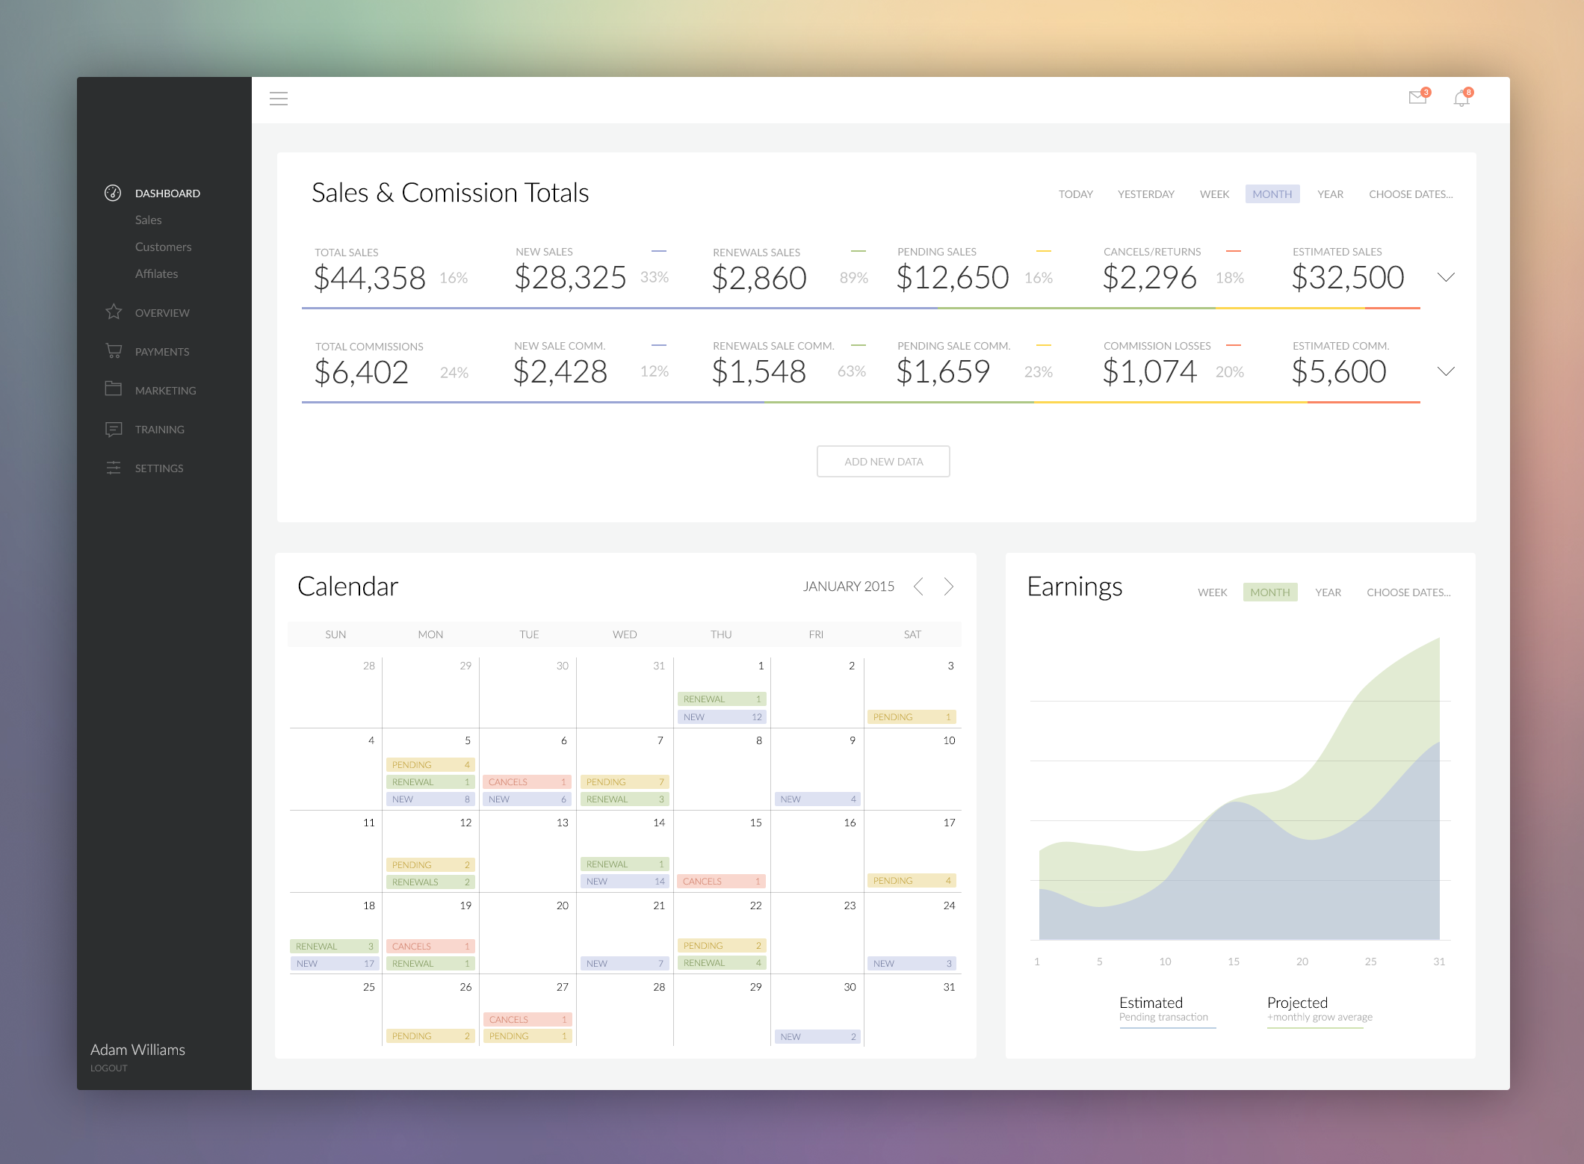Open the PENDING 7 tag on January 7
Screen dimensions: 1584x1164
pos(624,781)
